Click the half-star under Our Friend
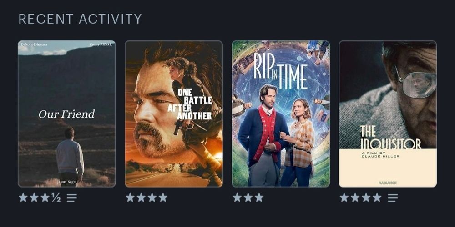Screen dimensions: 455x227 tap(56, 198)
